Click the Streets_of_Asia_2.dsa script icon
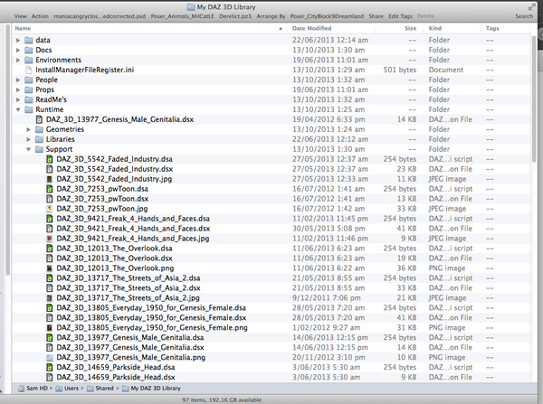The height and width of the screenshot is (404, 543). pyautogui.click(x=50, y=278)
